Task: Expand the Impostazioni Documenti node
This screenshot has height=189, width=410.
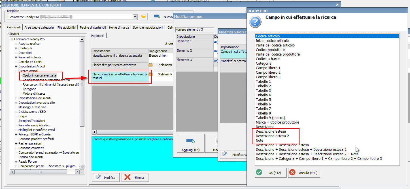Action: coord(16,98)
